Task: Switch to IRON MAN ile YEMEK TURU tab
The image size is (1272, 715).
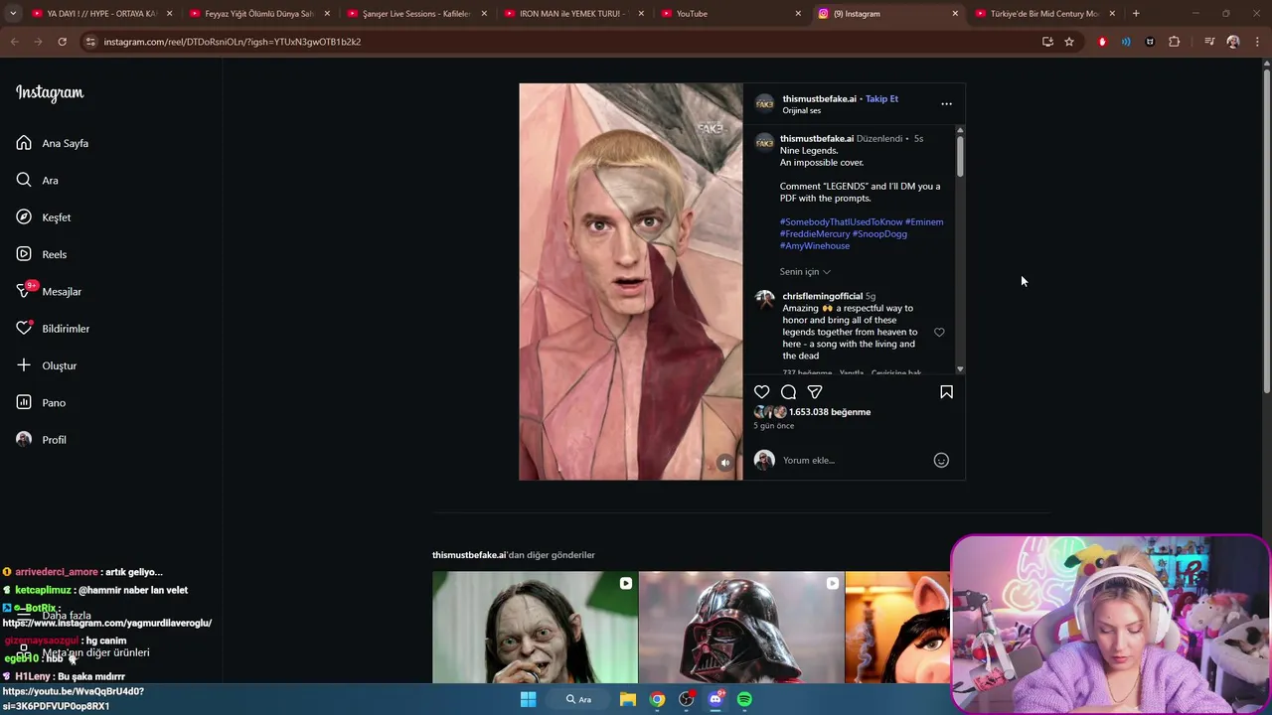Action: (574, 14)
